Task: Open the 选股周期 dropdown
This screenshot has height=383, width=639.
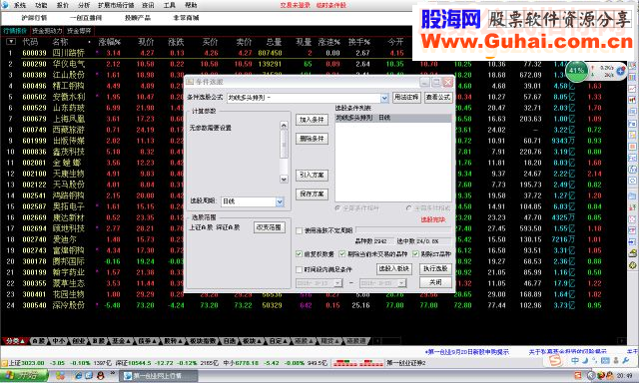Action: (x=280, y=201)
